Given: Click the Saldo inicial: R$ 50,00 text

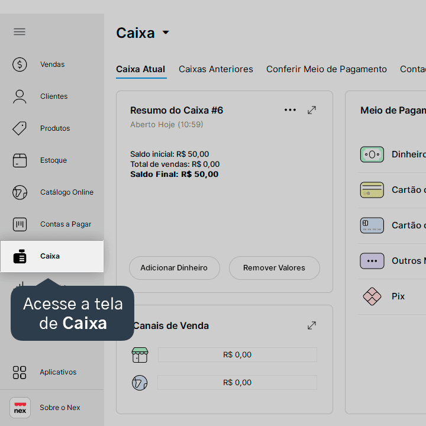Looking at the screenshot, I should tap(170, 154).
